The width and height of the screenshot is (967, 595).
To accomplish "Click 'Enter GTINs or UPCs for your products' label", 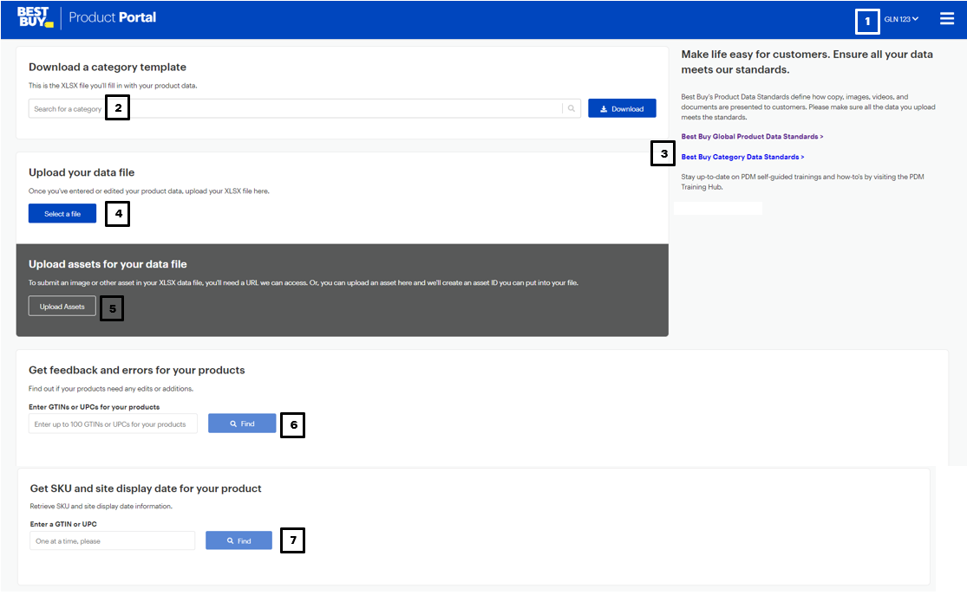I will 94,407.
